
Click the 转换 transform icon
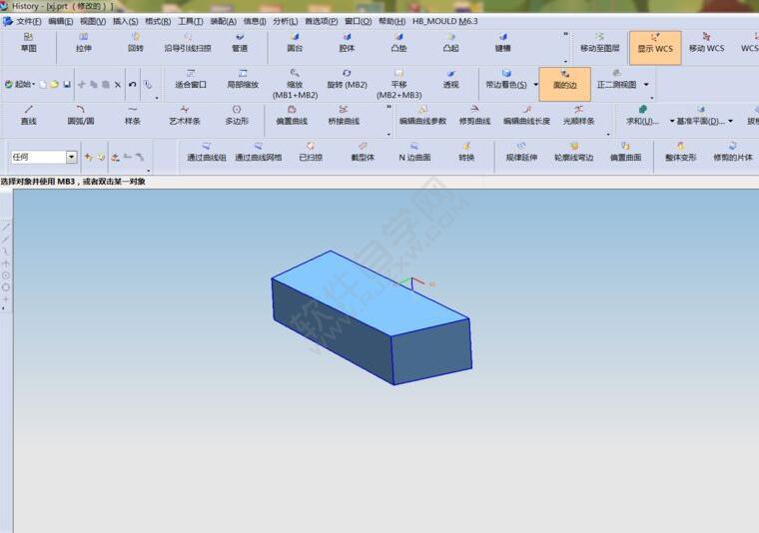click(466, 152)
